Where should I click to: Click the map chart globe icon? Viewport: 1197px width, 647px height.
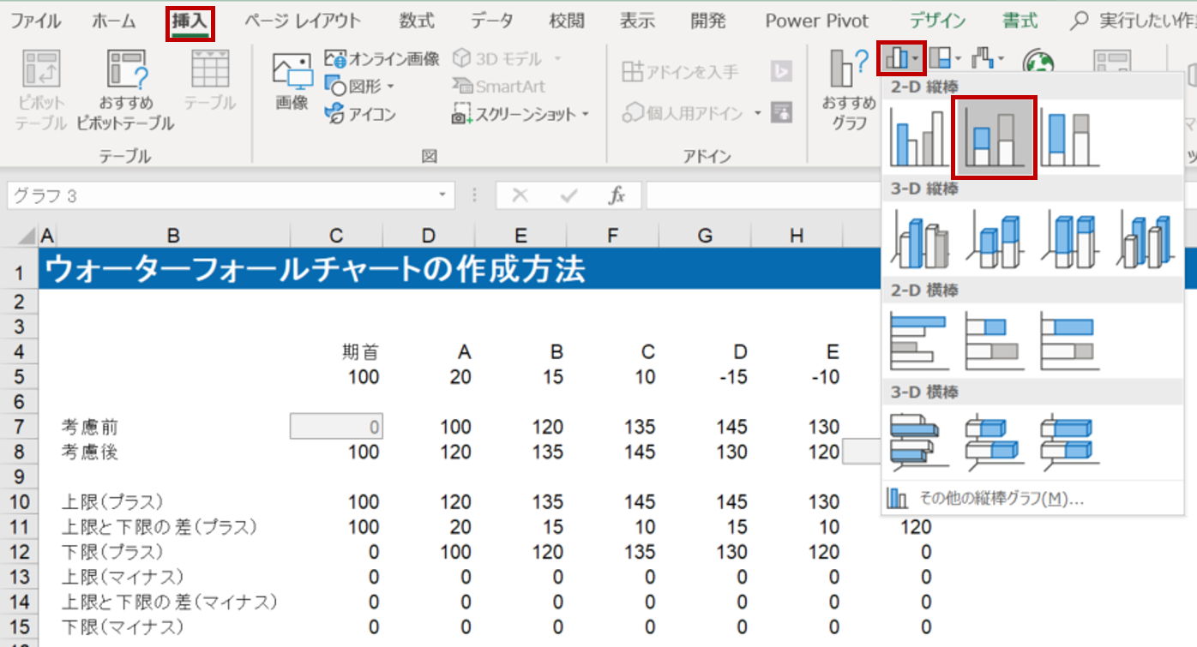[1038, 63]
